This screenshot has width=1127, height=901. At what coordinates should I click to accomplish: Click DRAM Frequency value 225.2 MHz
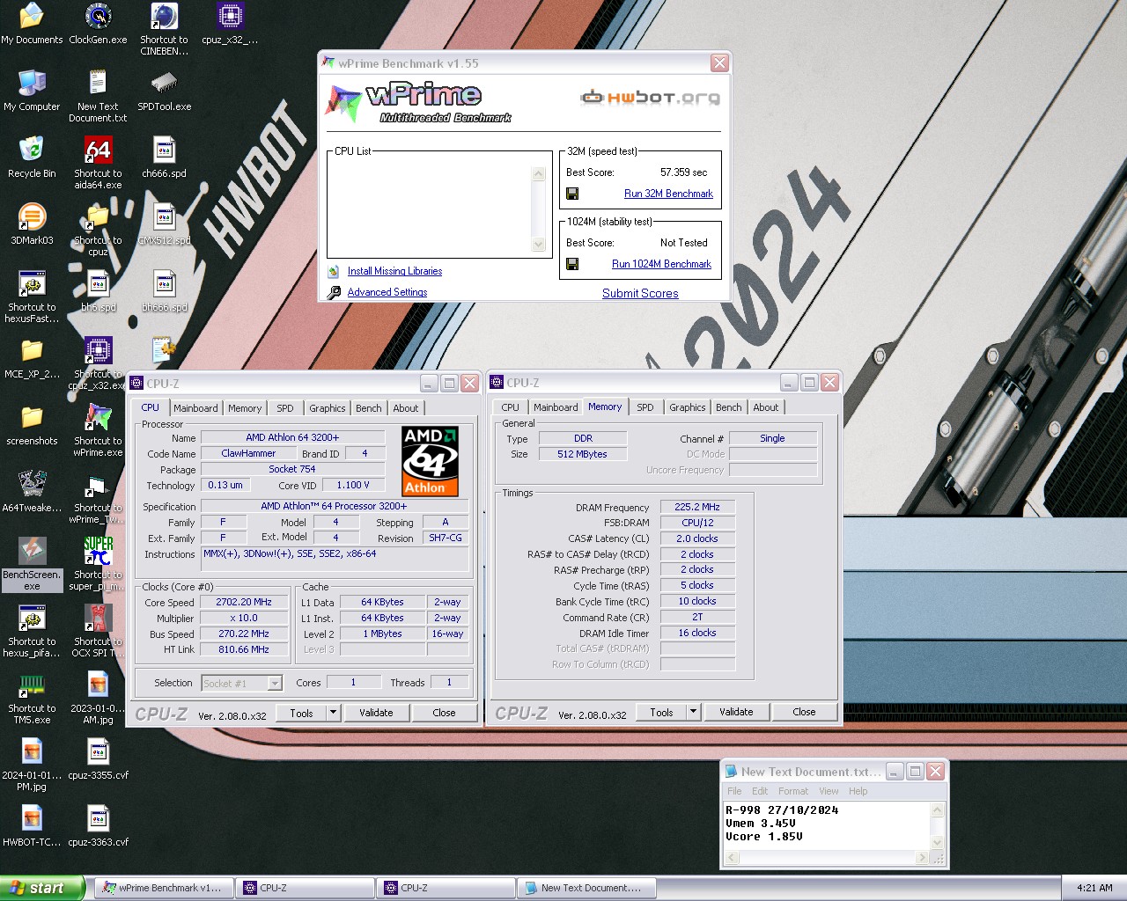coord(697,507)
